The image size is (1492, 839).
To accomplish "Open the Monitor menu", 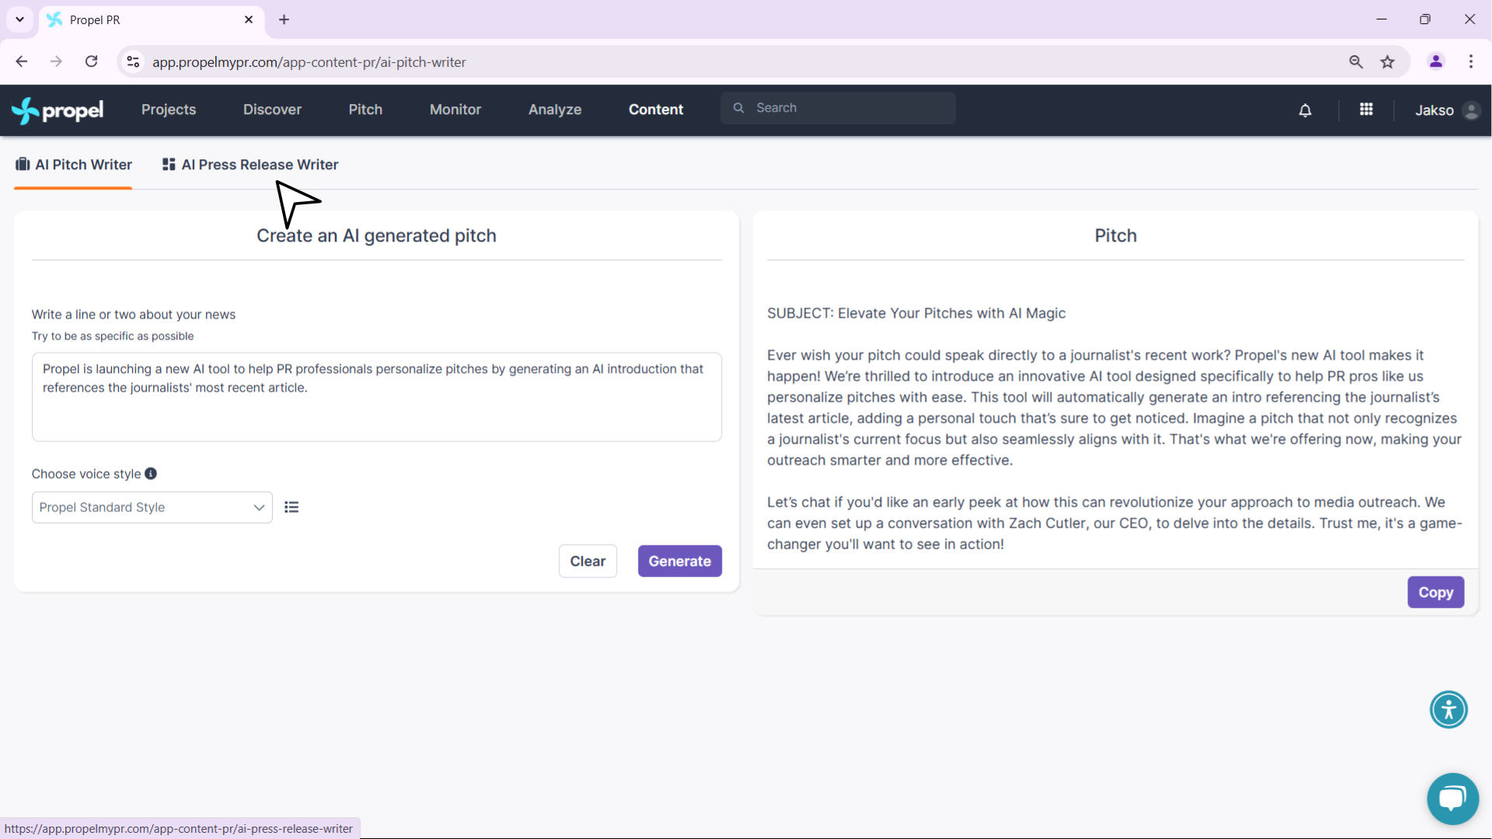I will (455, 110).
